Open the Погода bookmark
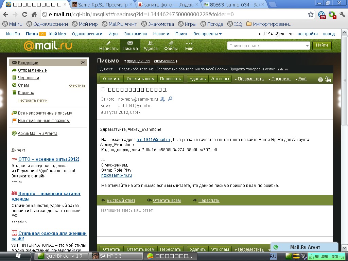This screenshot has height=261, width=348. tap(212, 24)
